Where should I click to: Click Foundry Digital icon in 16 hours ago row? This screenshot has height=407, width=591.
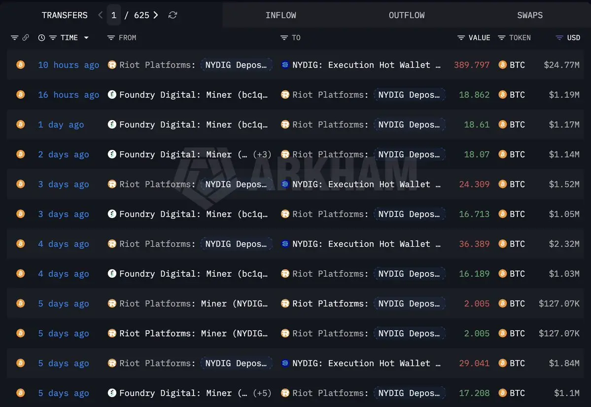pyautogui.click(x=112, y=94)
